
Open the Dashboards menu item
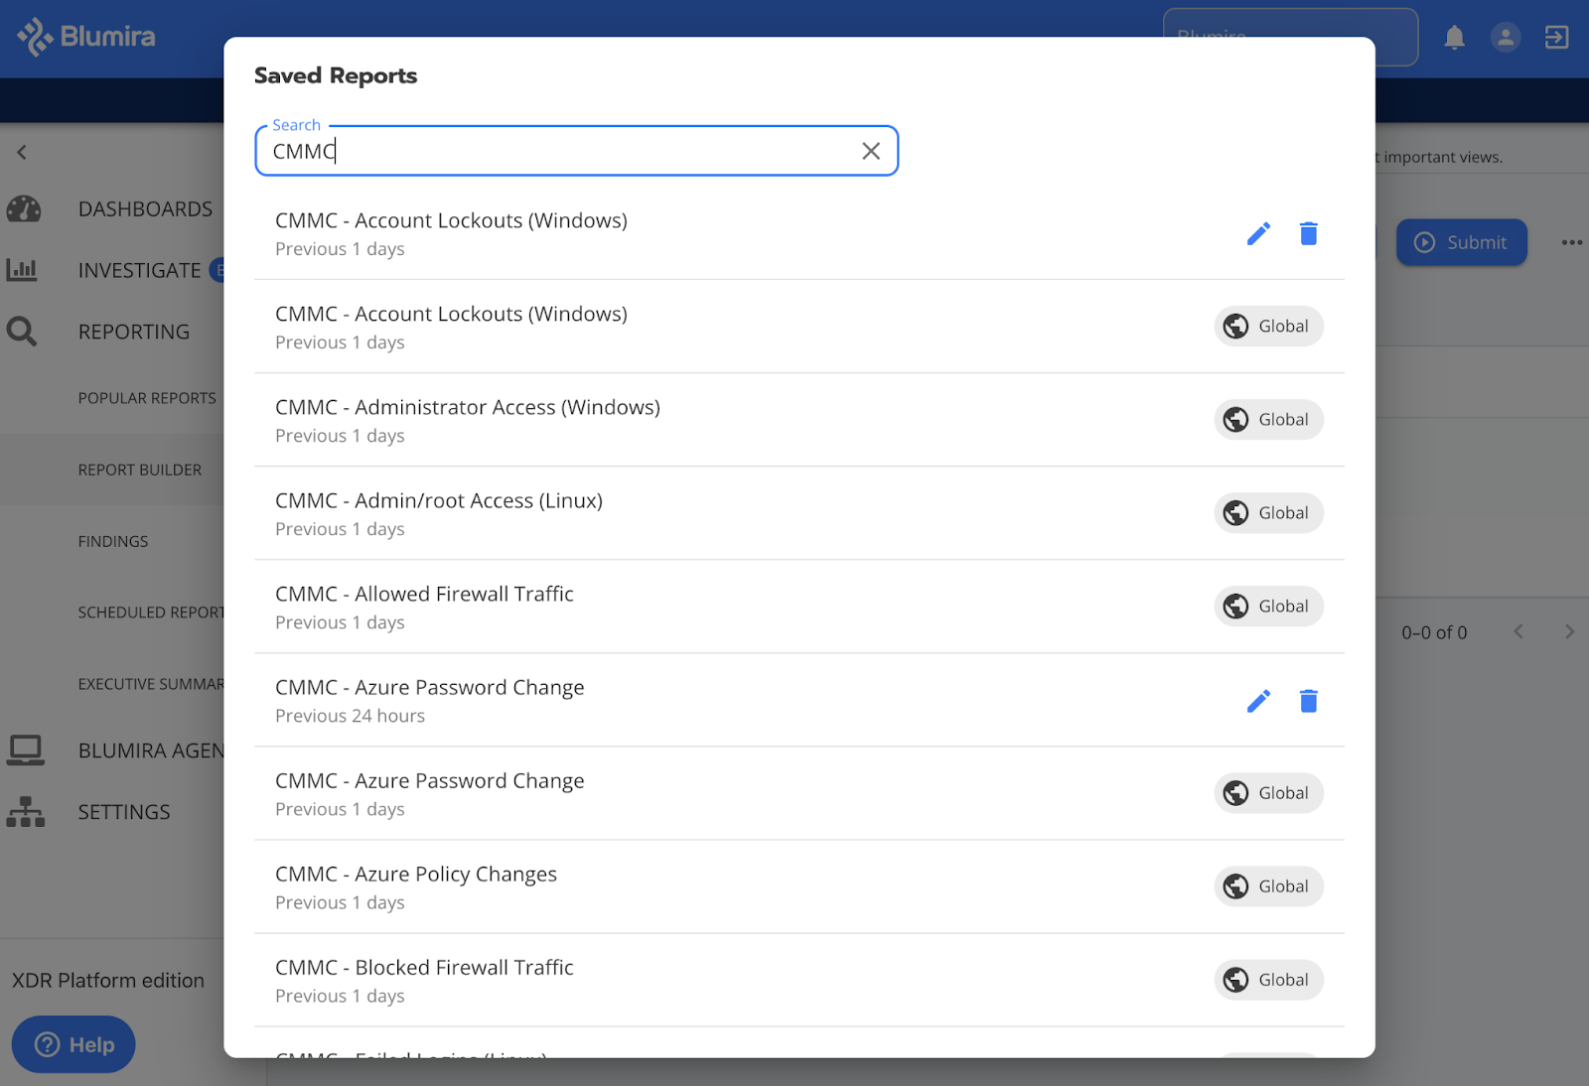pyautogui.click(x=145, y=209)
